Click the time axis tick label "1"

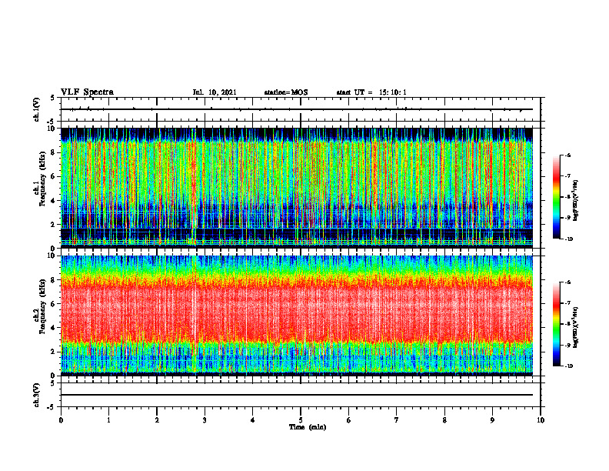point(108,420)
